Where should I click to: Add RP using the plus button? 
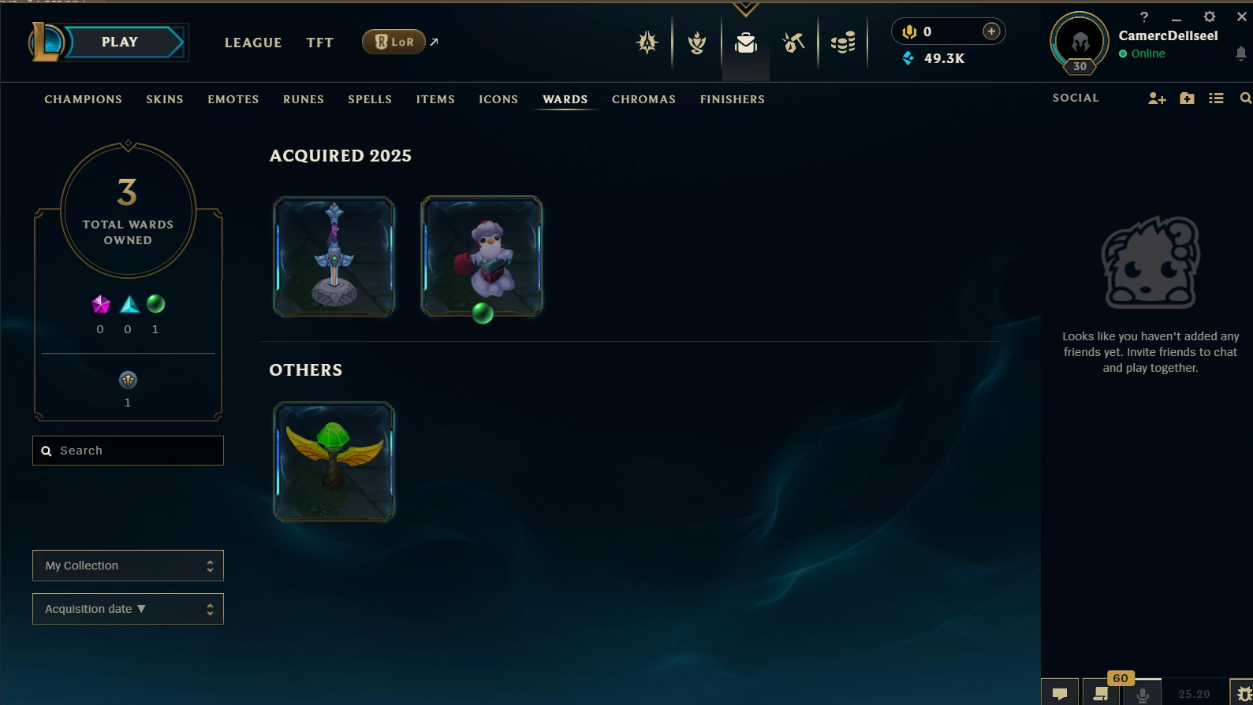(x=991, y=31)
